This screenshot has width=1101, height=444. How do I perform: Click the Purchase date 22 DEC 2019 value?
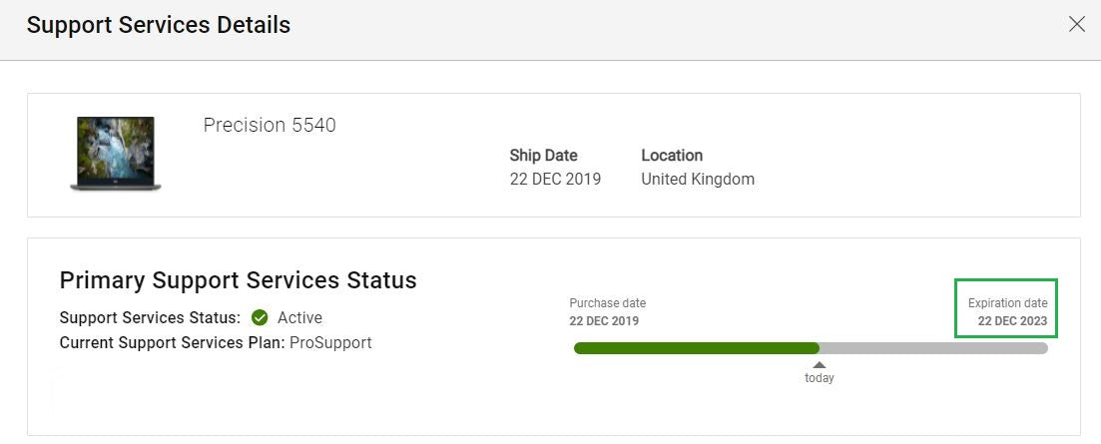coord(605,321)
